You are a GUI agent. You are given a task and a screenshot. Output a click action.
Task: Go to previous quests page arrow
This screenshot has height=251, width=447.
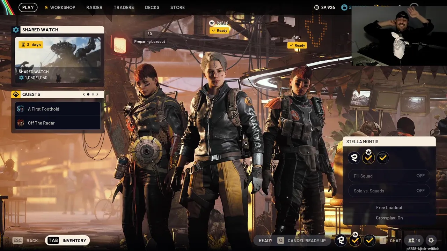(x=83, y=94)
